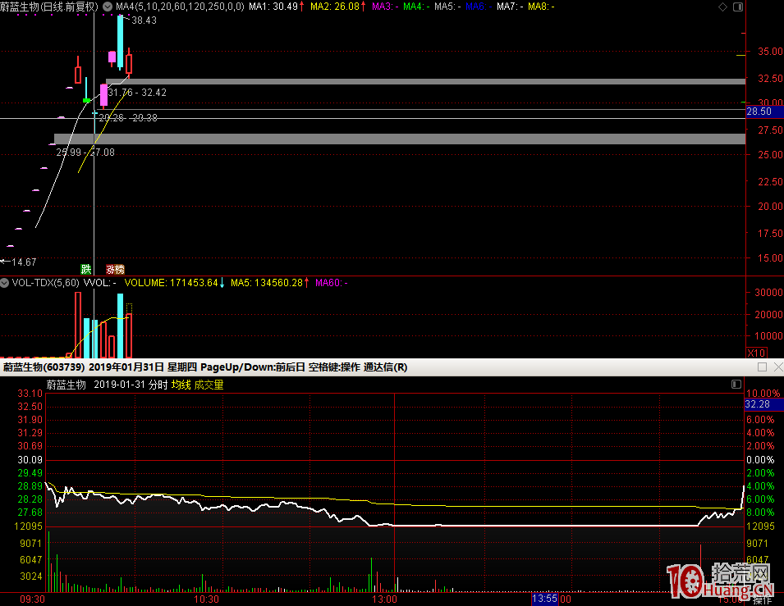The width and height of the screenshot is (784, 606).
Task: Click the 28.50 price label on axis
Action: tap(759, 112)
